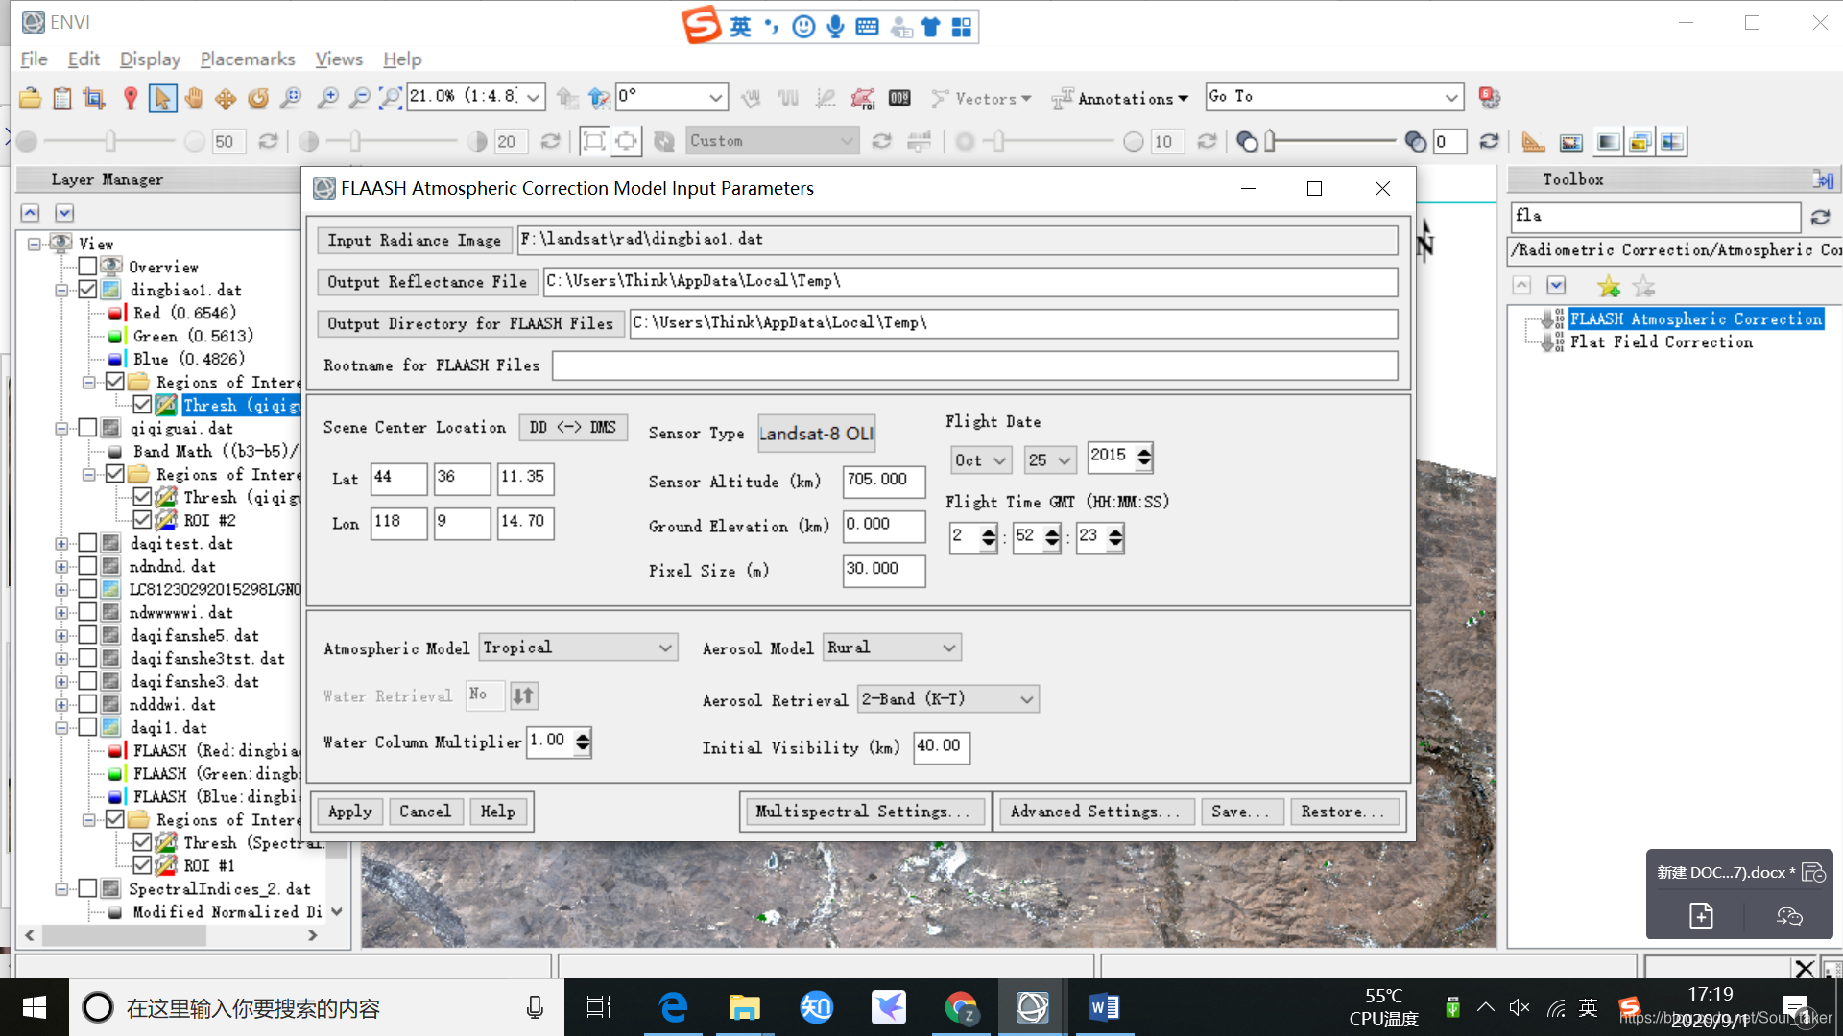Toggle the ROI #2 checkbox
Image resolution: width=1843 pixels, height=1036 pixels.
[142, 519]
